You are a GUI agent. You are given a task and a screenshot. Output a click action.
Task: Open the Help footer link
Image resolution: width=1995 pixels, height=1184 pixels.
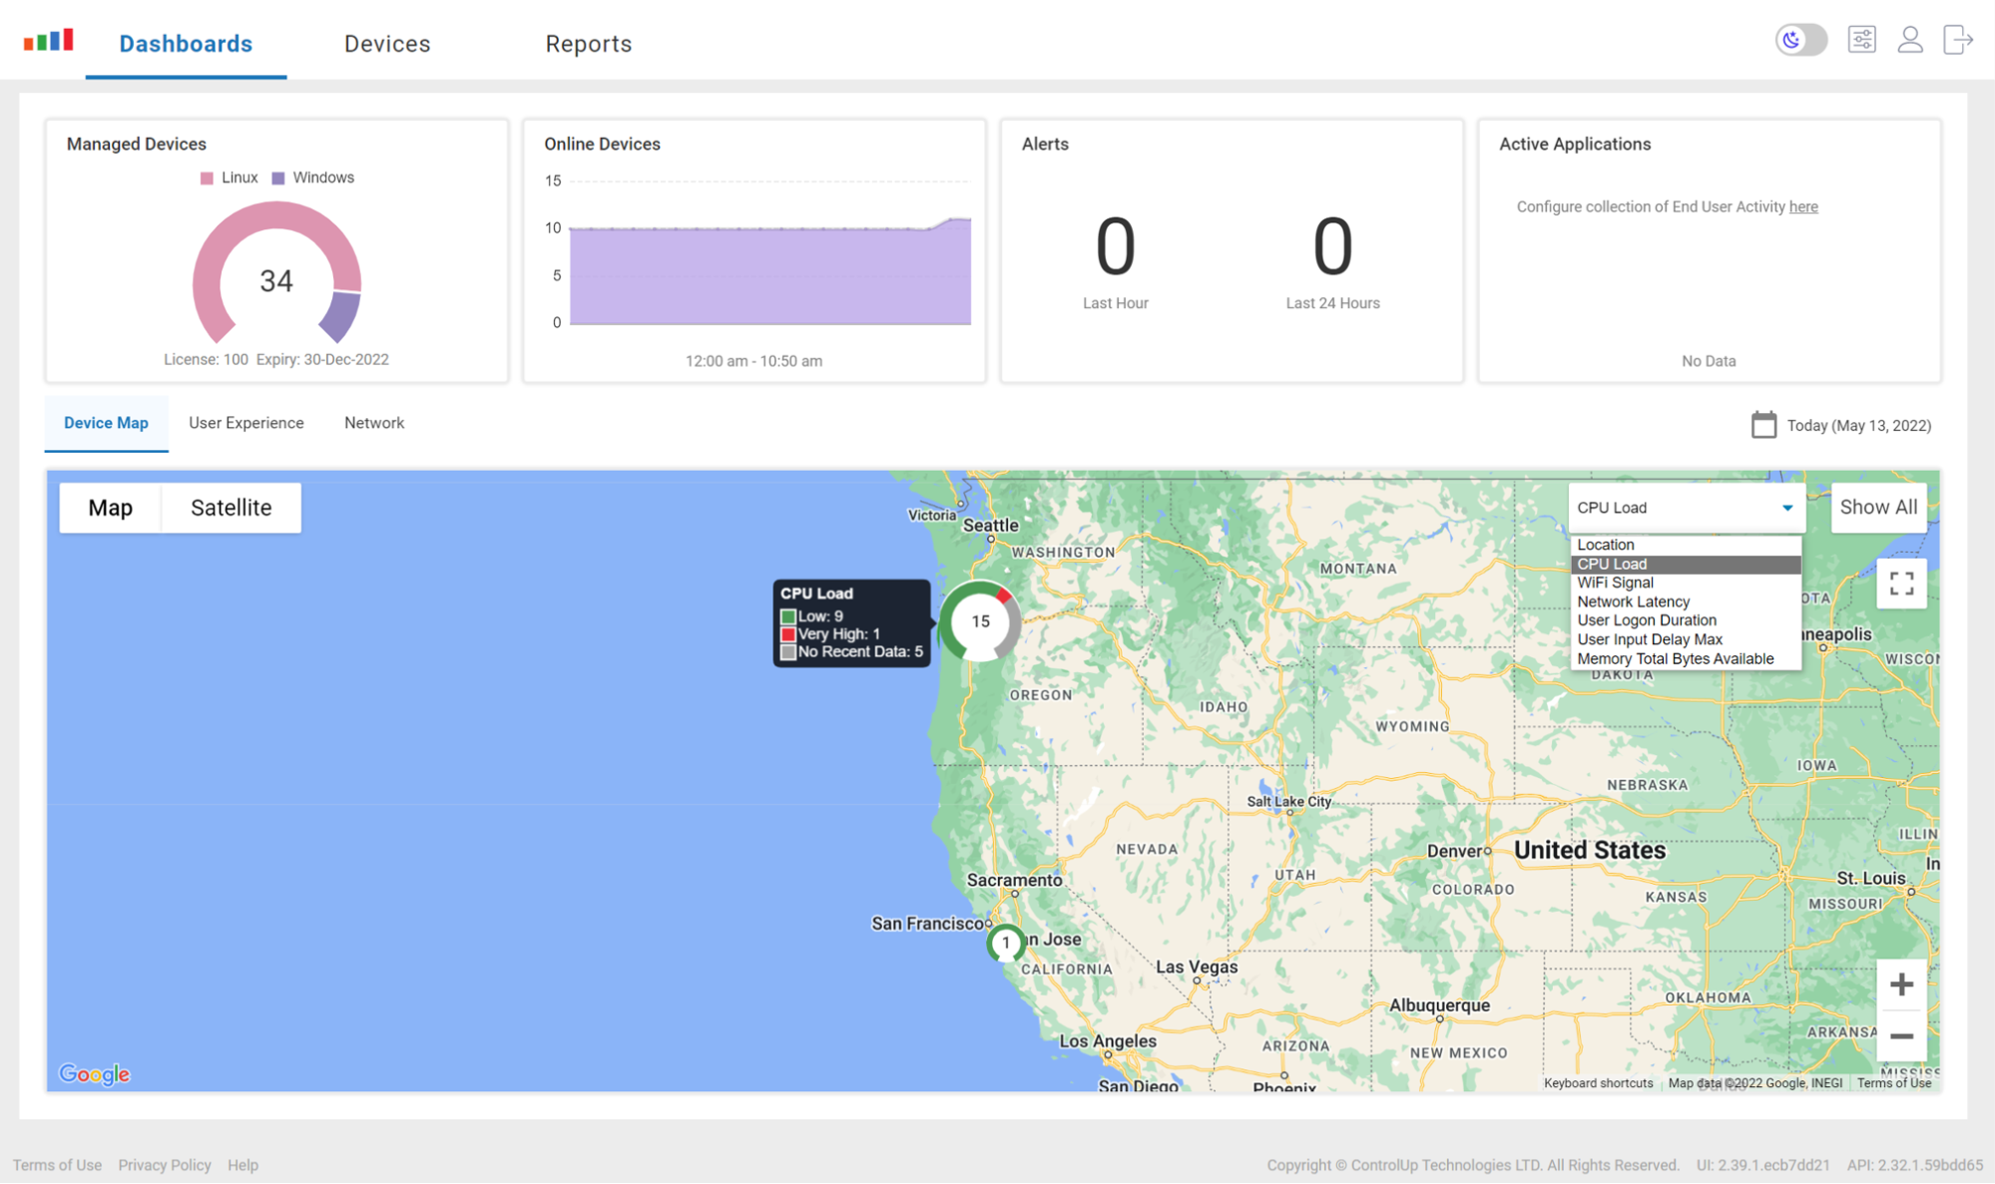click(243, 1165)
